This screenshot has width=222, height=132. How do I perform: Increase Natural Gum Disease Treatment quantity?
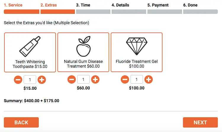pos(95,79)
